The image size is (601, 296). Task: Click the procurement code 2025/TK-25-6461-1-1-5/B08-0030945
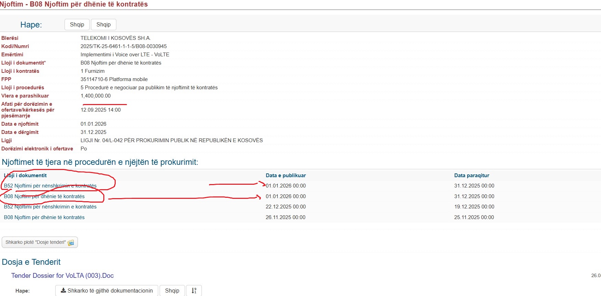tap(124, 46)
